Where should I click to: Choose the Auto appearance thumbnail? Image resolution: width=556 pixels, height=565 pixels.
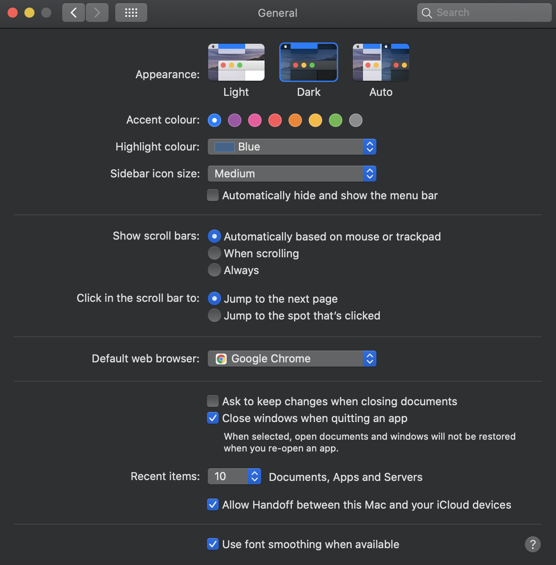pos(381,62)
